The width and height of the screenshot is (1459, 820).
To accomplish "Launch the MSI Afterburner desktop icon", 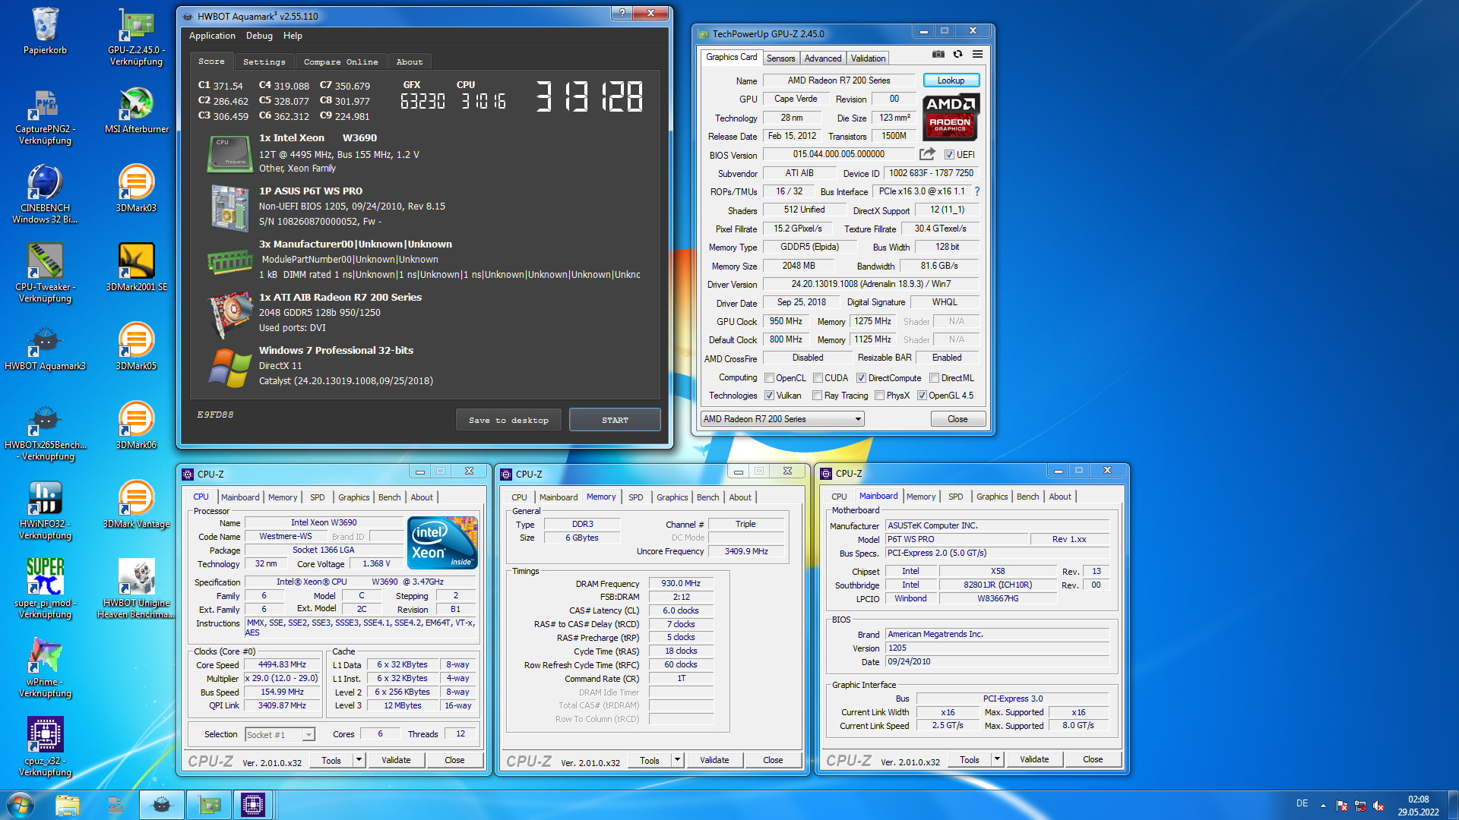I will 136,110.
